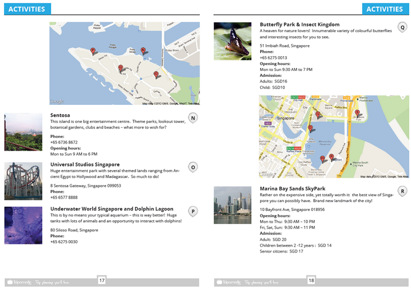
Task: Click the page number 17 box
Action: coord(102,281)
